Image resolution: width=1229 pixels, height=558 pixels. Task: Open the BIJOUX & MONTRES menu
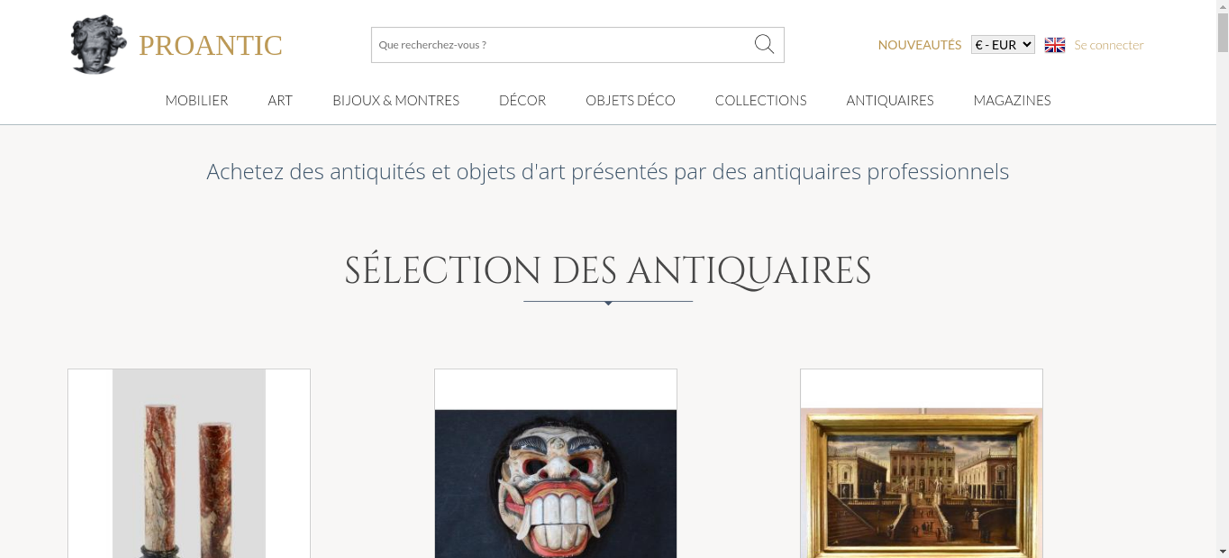(x=396, y=100)
